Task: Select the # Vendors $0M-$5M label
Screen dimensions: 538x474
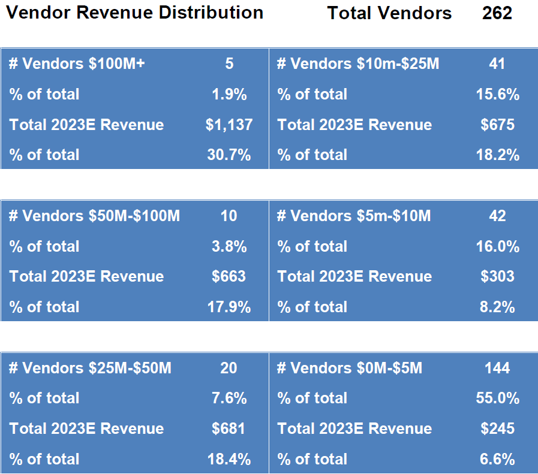Action: (349, 368)
